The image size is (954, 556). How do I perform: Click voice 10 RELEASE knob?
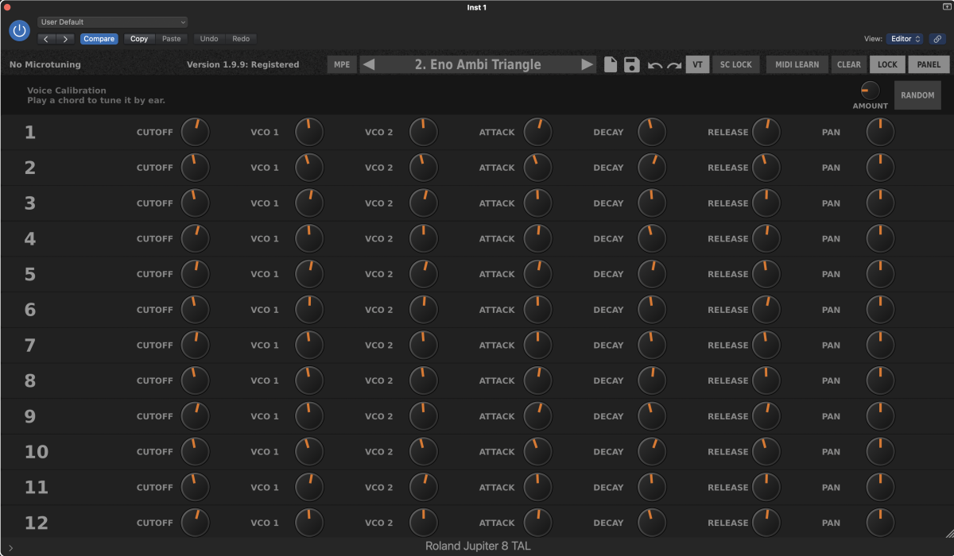(766, 451)
